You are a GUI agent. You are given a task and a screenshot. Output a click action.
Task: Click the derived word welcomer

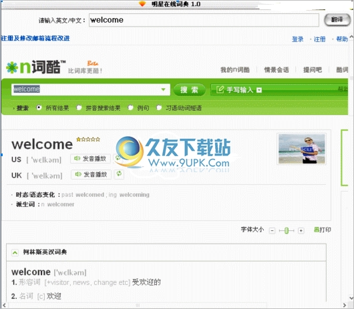[61, 204]
